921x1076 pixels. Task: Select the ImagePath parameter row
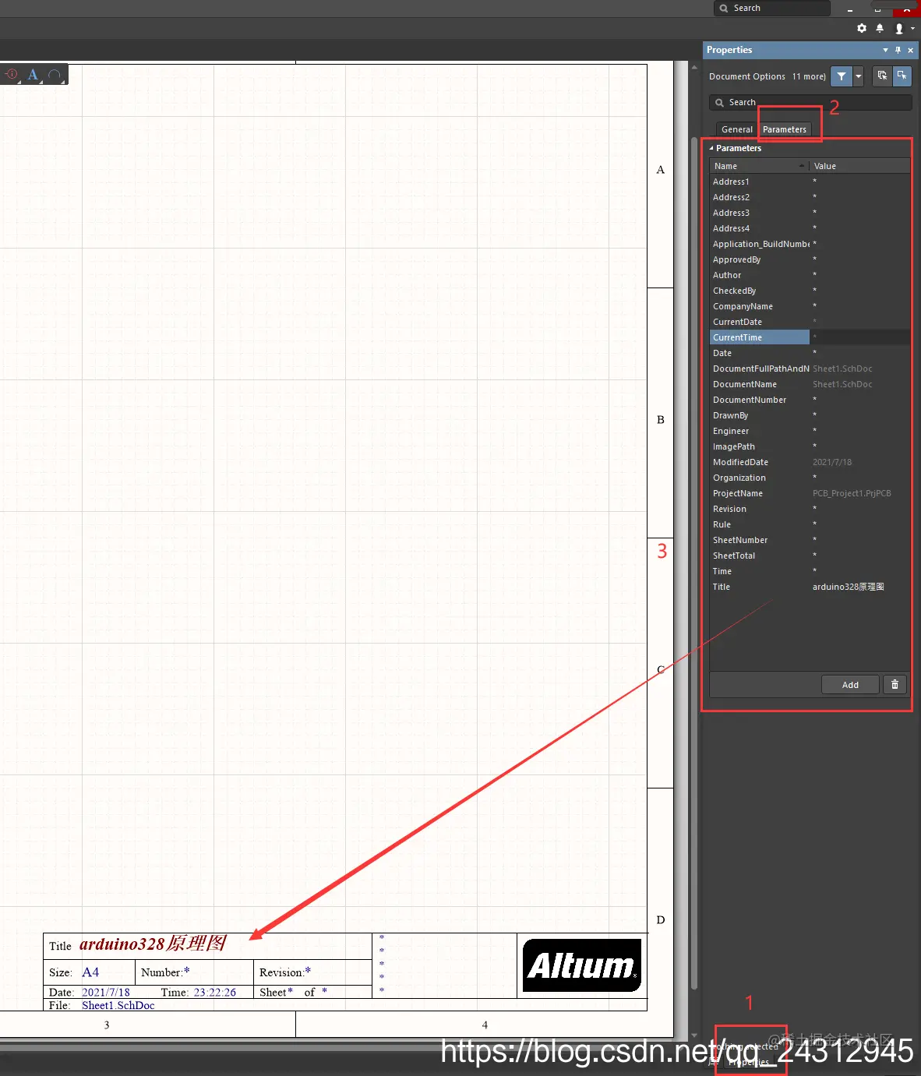point(810,446)
